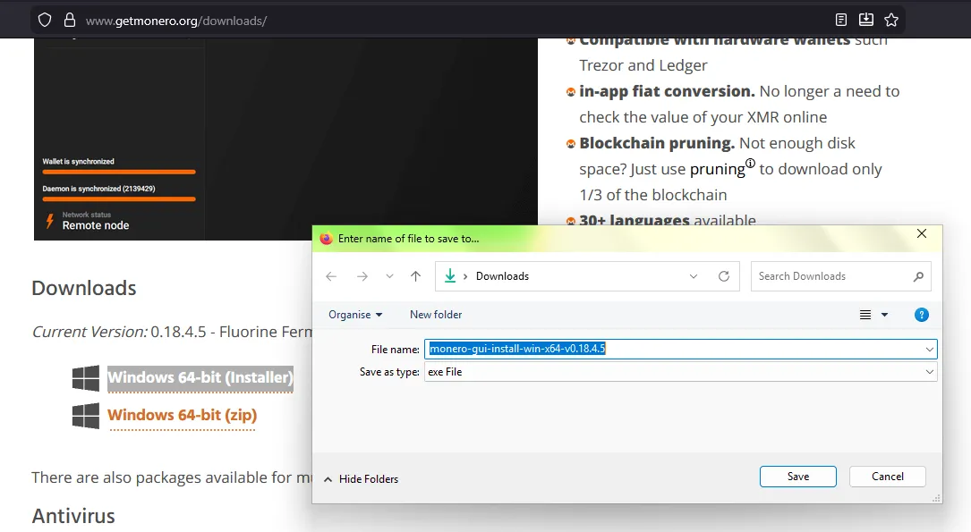This screenshot has height=532, width=971.
Task: Click the install/save page icon in address bar
Action: [866, 20]
